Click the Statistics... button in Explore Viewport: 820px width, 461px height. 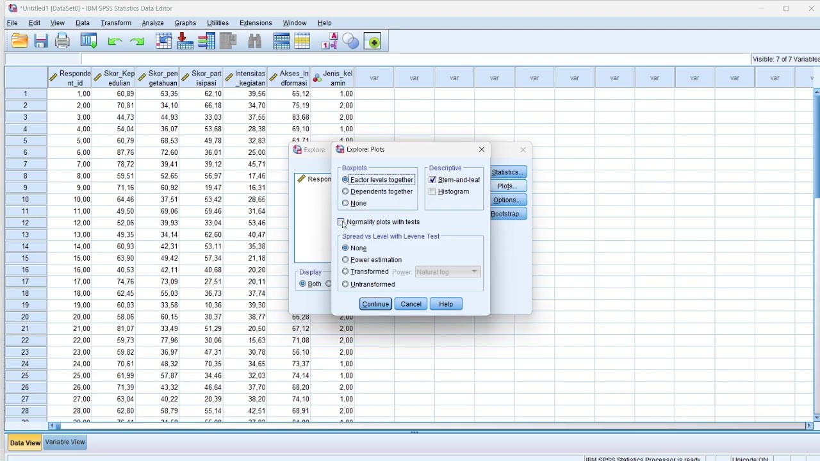pyautogui.click(x=508, y=172)
